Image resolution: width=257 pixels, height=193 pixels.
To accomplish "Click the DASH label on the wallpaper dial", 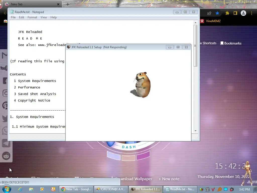I will (129, 147).
